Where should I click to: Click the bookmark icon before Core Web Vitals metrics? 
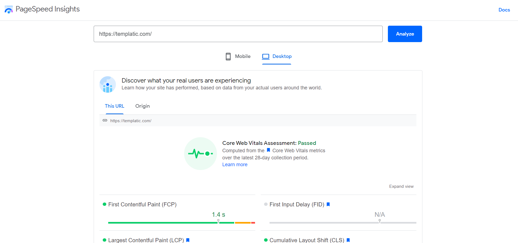268,150
